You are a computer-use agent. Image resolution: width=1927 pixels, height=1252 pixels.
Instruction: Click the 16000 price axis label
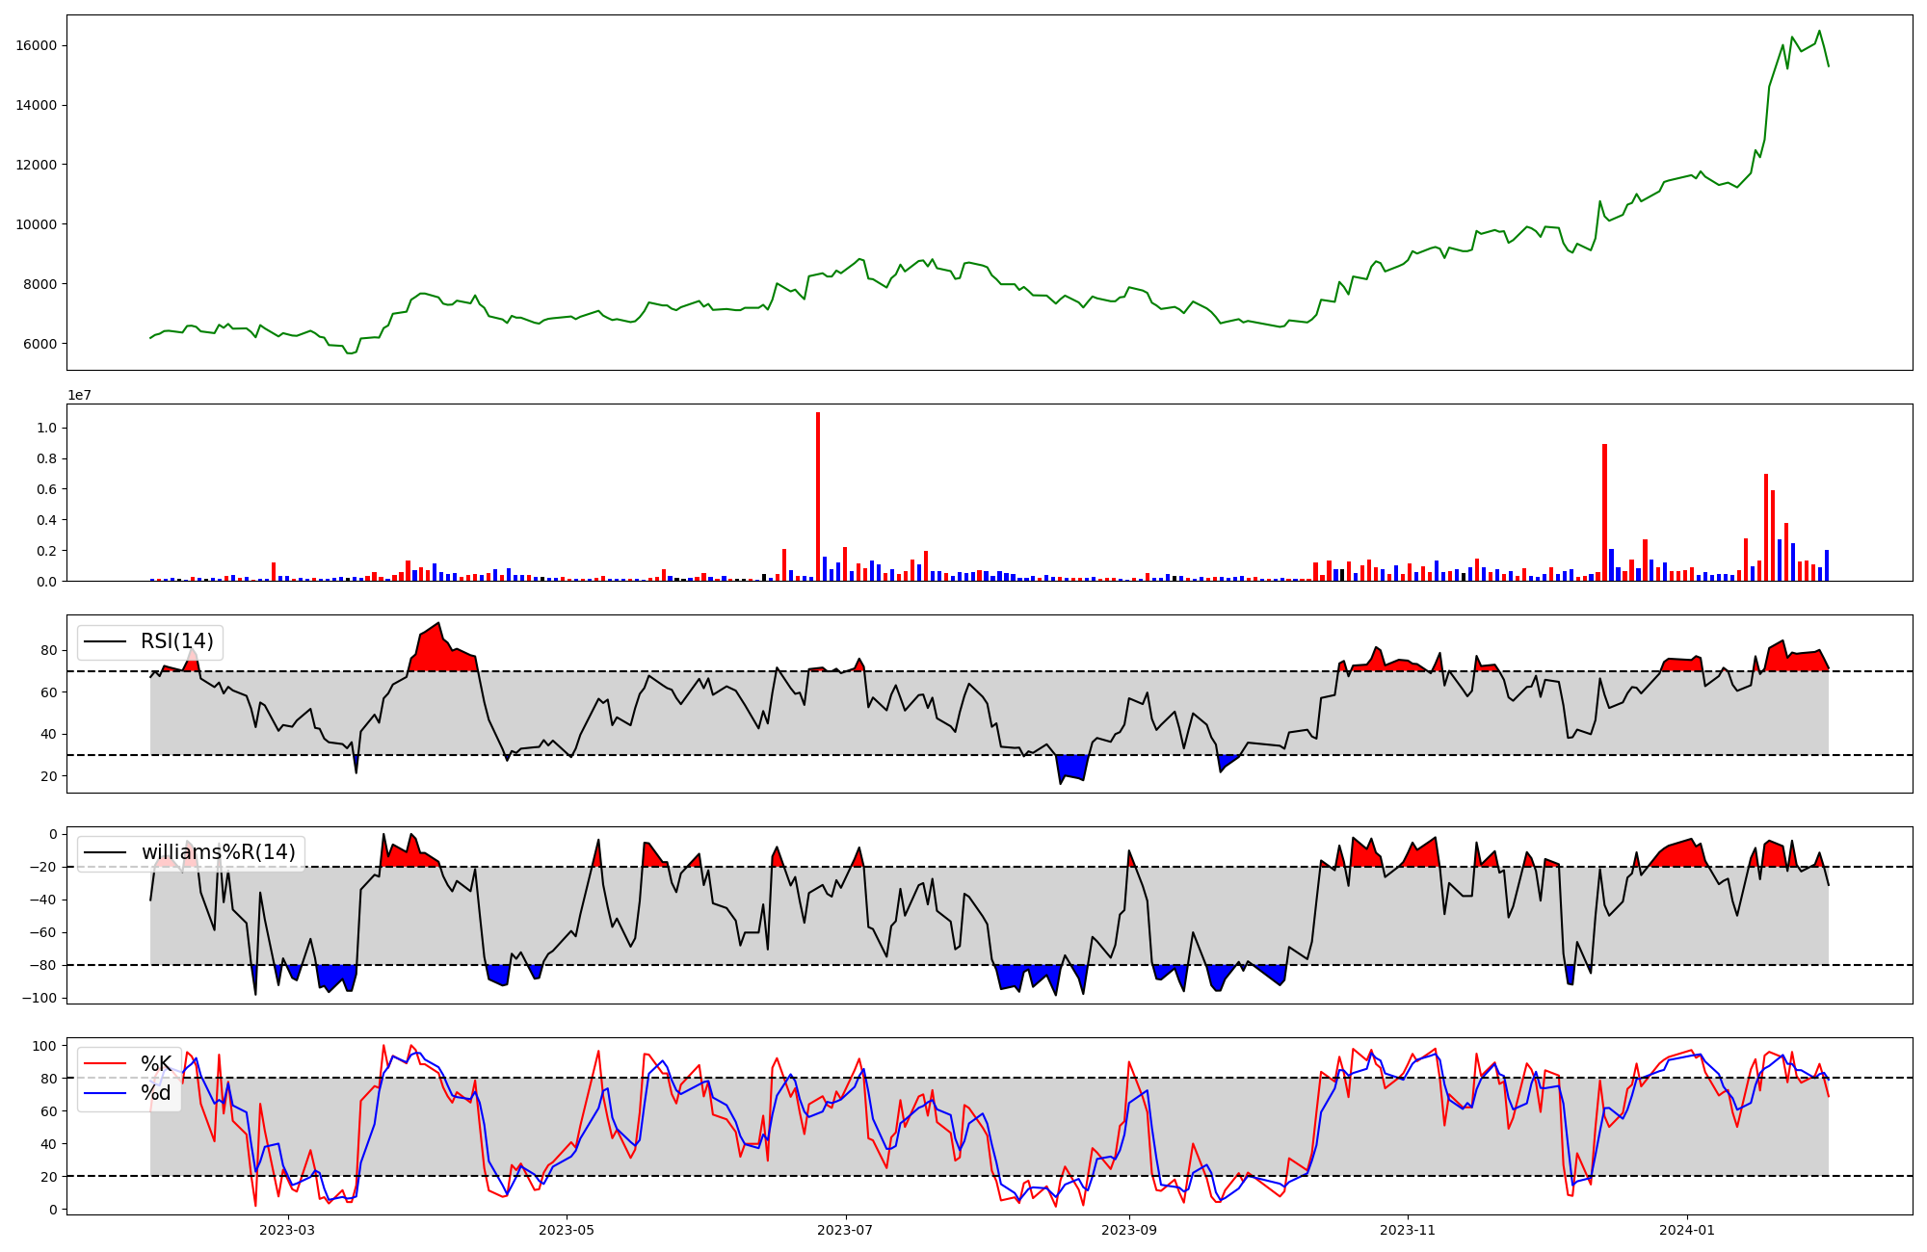click(37, 45)
